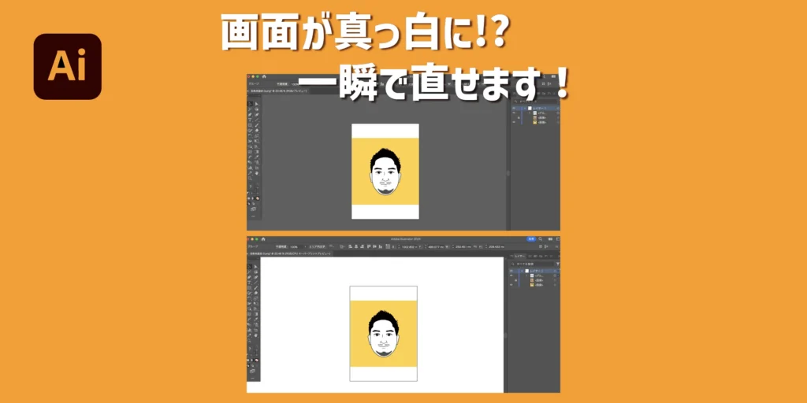Image resolution: width=807 pixels, height=403 pixels.
Task: Pick the Line Segment tool in lower window
Action: pyautogui.click(x=256, y=283)
